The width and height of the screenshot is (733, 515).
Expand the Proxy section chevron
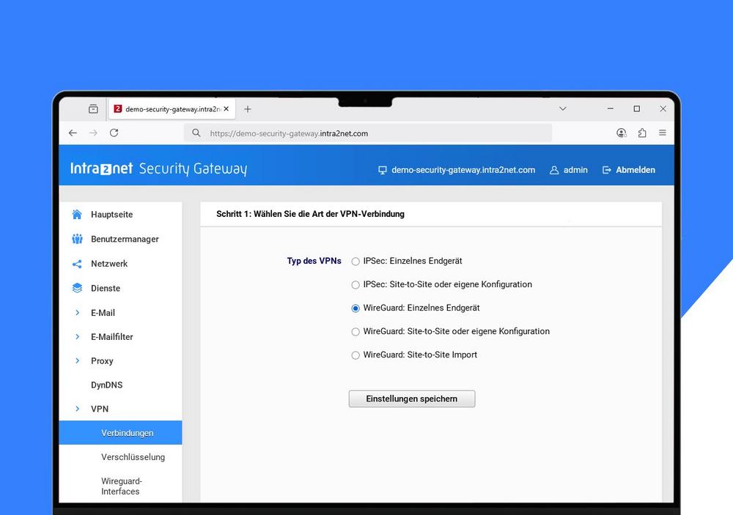pyautogui.click(x=77, y=361)
